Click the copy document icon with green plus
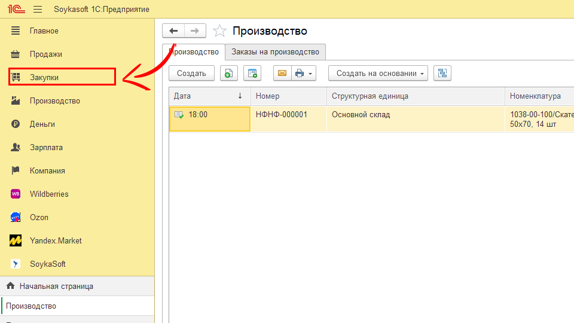The height and width of the screenshot is (323, 574). (228, 74)
